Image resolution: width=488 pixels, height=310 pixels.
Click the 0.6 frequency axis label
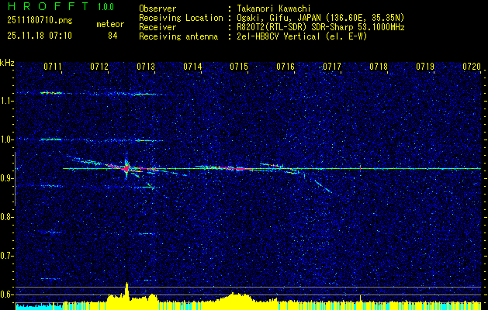5,294
